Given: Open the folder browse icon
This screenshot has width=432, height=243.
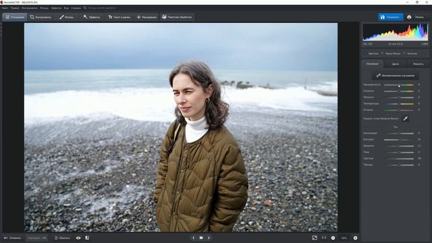Looking at the screenshot, I should click(201, 238).
